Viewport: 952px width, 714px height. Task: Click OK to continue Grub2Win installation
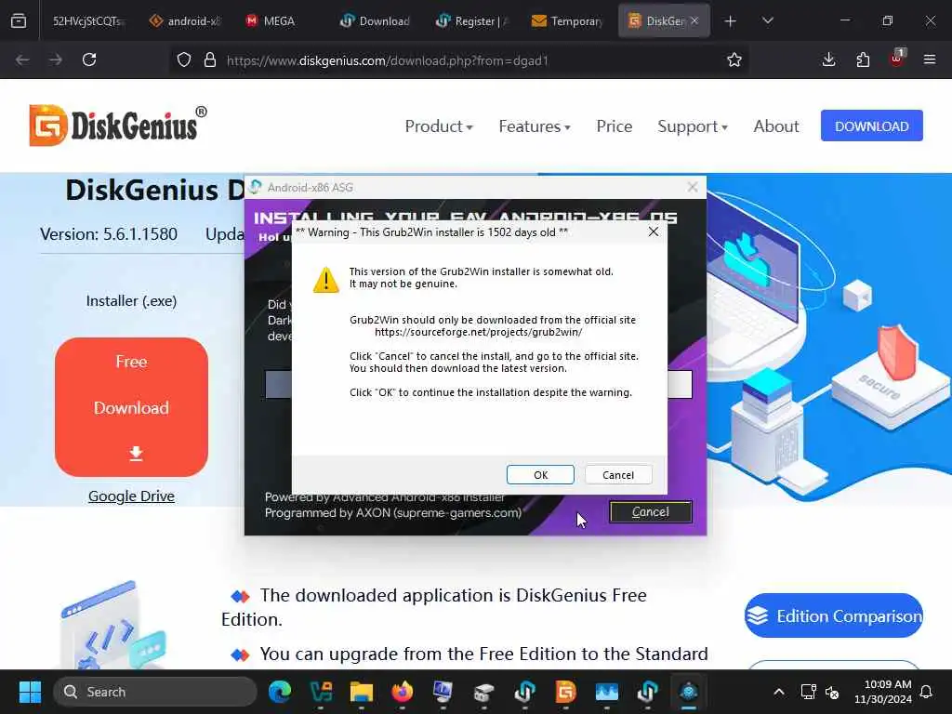[x=540, y=475]
